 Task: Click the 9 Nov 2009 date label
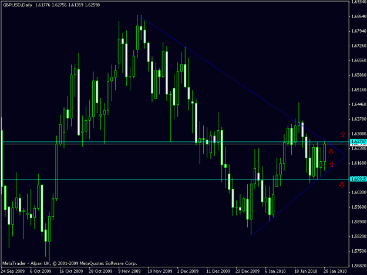(129, 271)
